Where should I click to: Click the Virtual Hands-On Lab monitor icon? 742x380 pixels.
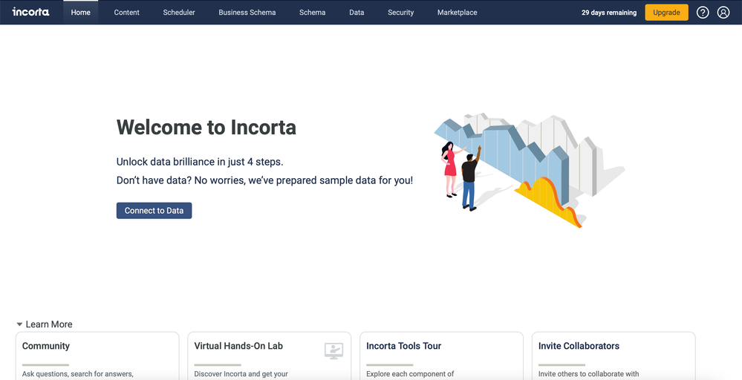click(x=333, y=351)
